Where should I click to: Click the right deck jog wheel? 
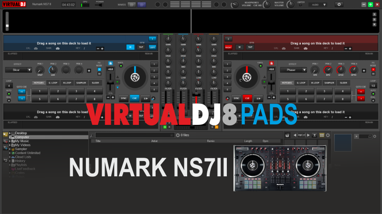click(247, 77)
